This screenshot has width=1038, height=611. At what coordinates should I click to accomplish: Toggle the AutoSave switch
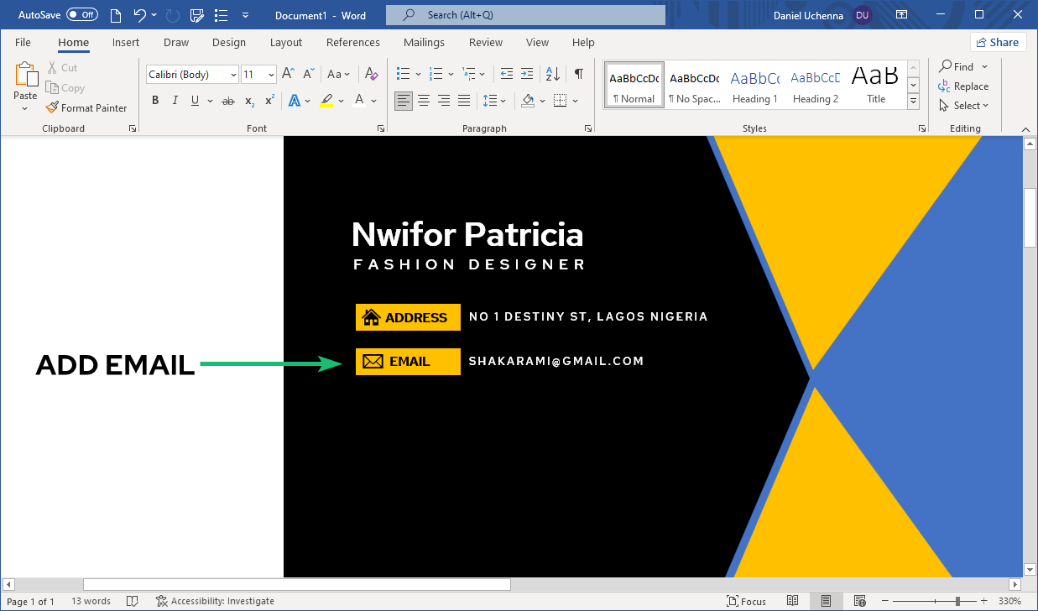(81, 15)
